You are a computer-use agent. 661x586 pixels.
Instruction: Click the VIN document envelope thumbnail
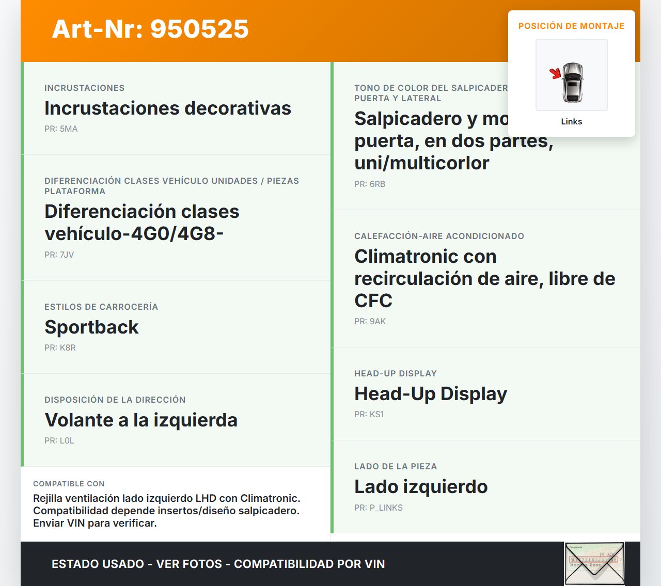pos(594,563)
